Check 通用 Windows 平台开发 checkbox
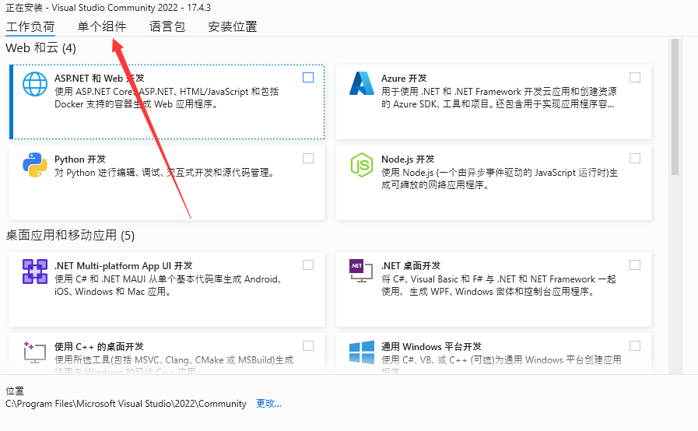The height and width of the screenshot is (431, 698). click(635, 346)
